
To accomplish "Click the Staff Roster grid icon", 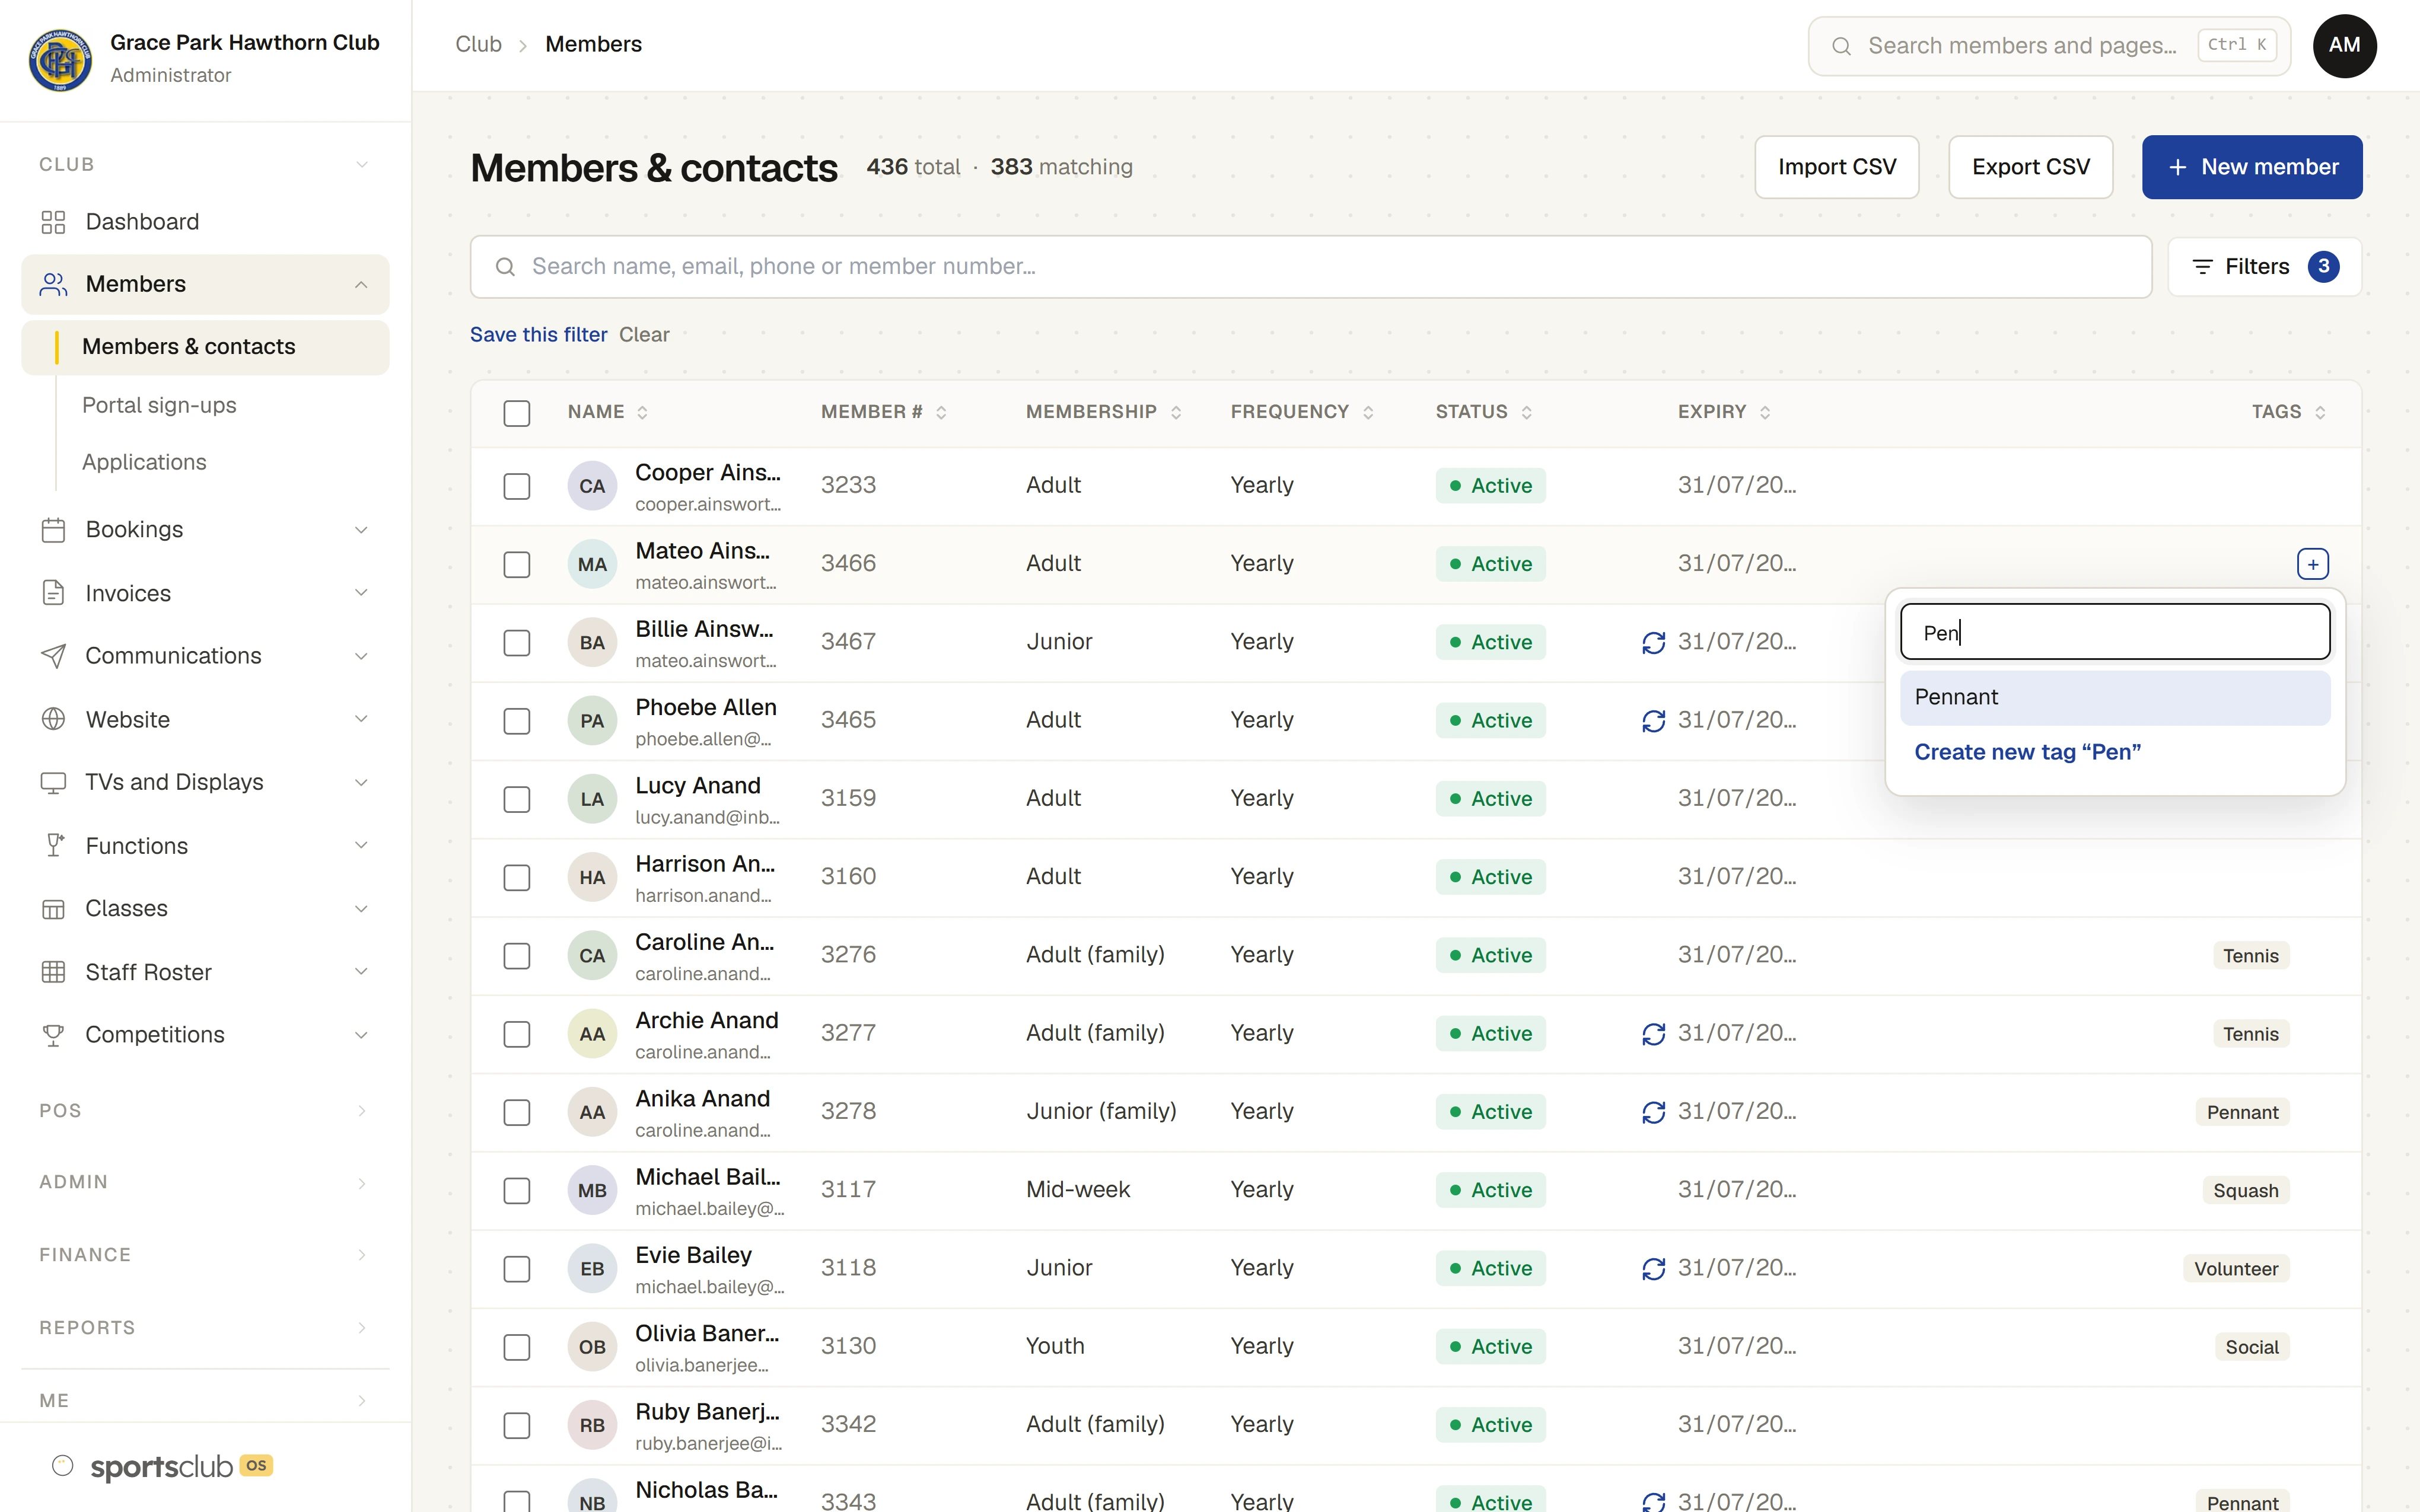I will coord(53,972).
